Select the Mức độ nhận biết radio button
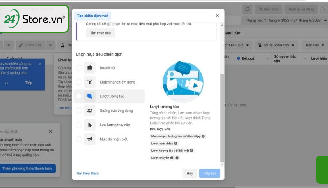 pyautogui.click(x=79, y=139)
